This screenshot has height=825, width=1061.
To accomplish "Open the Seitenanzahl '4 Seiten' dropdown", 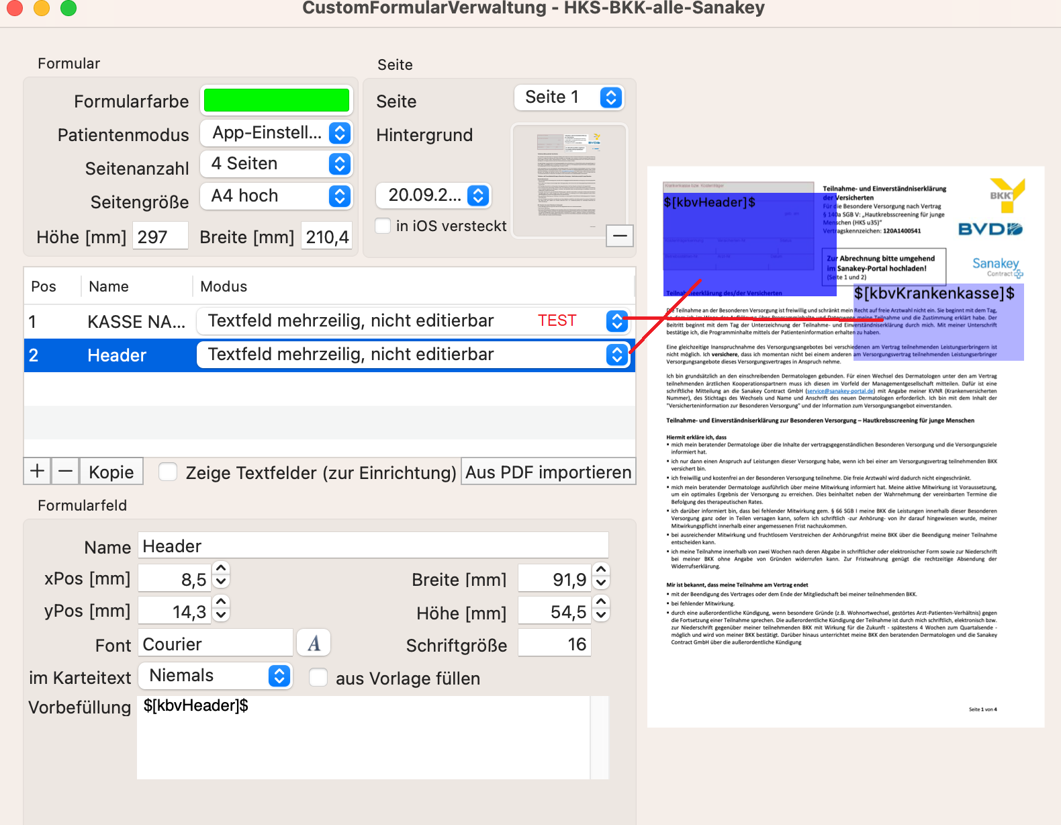I will [277, 164].
